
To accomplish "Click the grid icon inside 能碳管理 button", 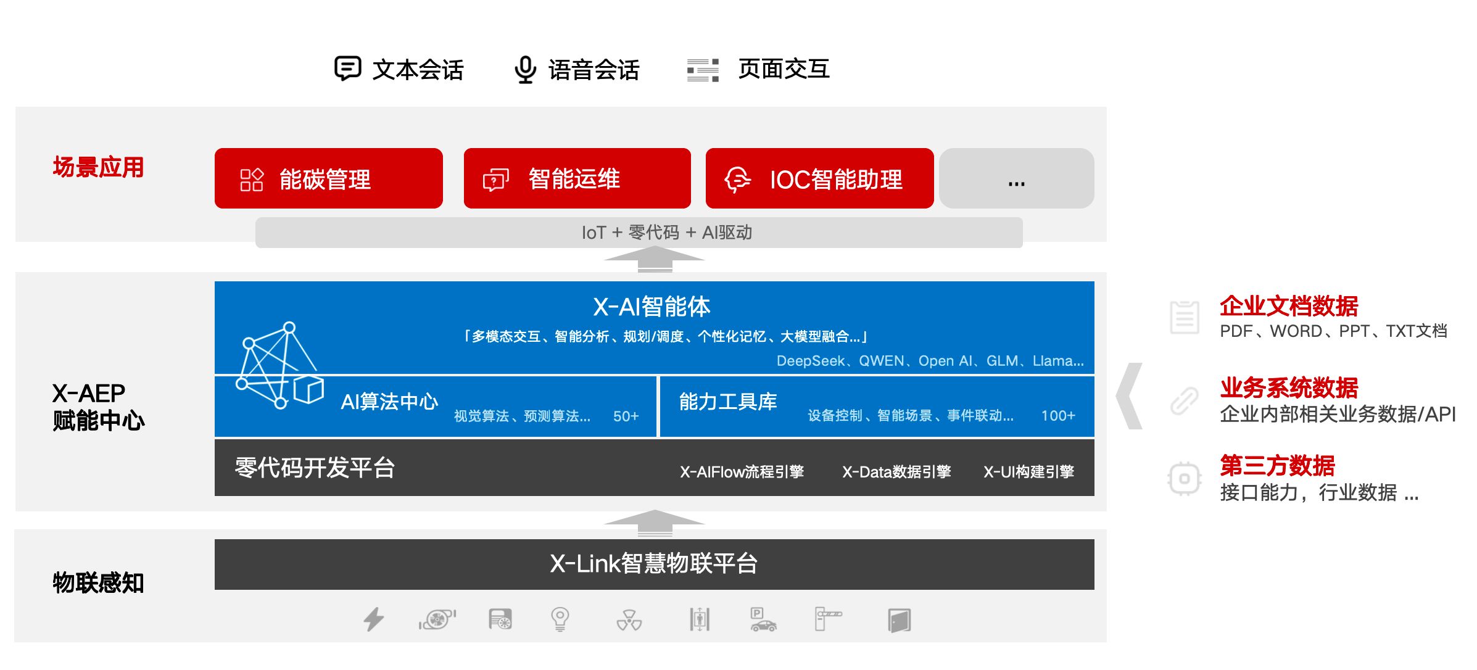I will click(x=251, y=180).
